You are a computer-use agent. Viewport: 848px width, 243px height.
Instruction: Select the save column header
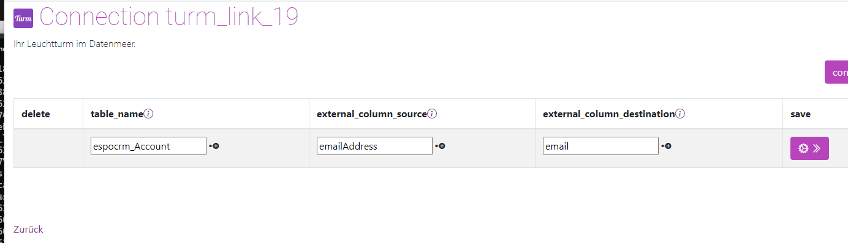tap(800, 114)
